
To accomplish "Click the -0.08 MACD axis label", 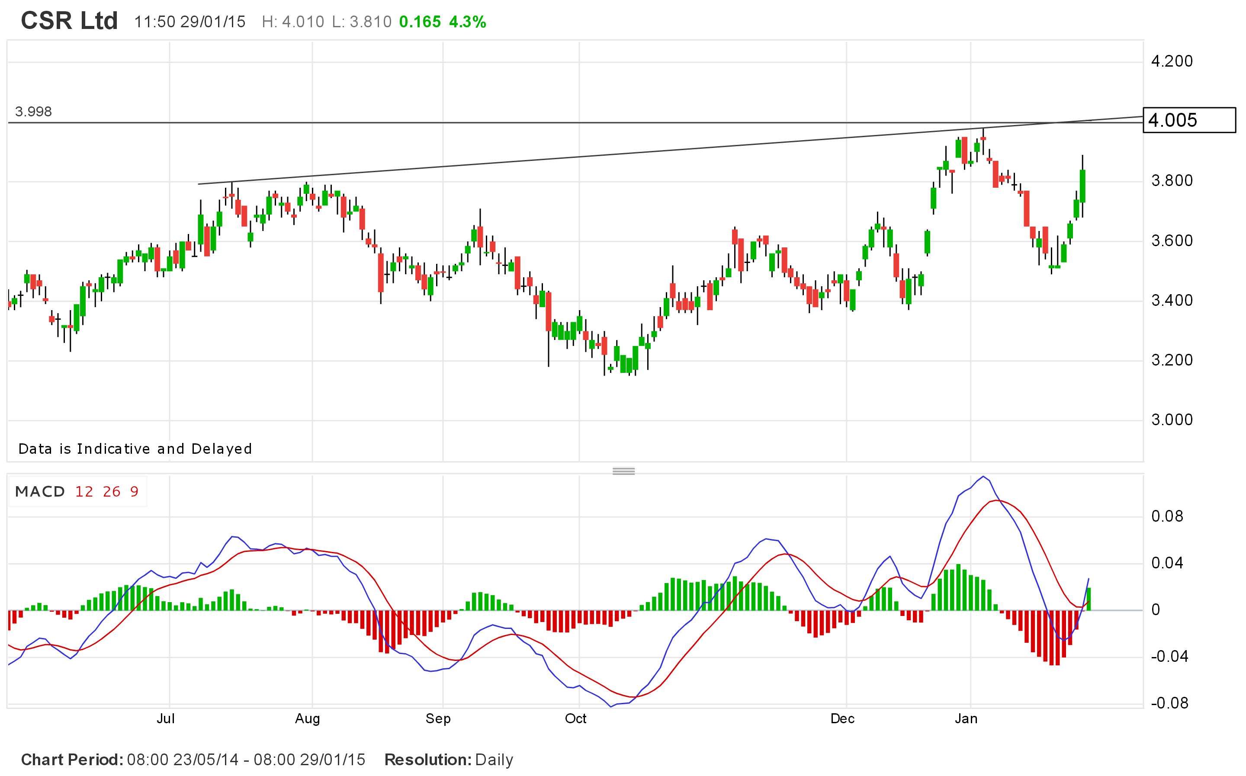I will coord(1169,703).
